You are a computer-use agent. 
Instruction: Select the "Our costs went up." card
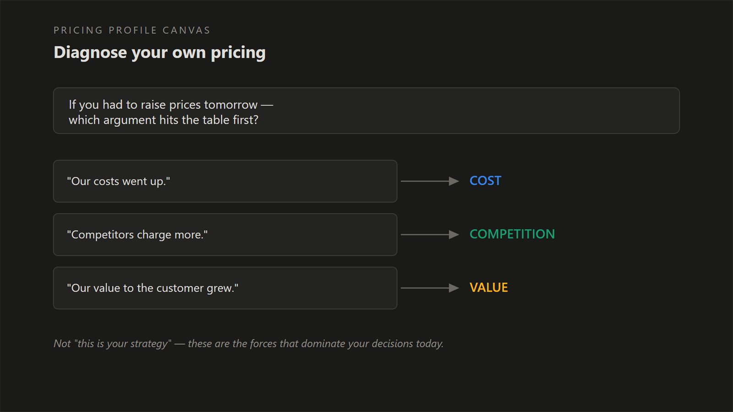(225, 181)
